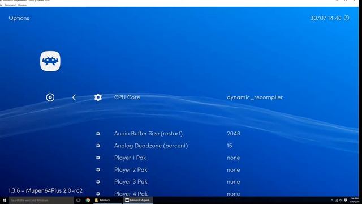
Task: Change Player 1 Pak value none
Action: click(x=234, y=158)
